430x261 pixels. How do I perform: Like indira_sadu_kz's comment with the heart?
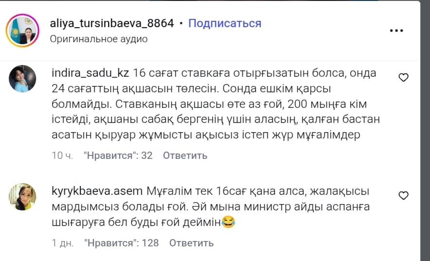[x=403, y=77]
